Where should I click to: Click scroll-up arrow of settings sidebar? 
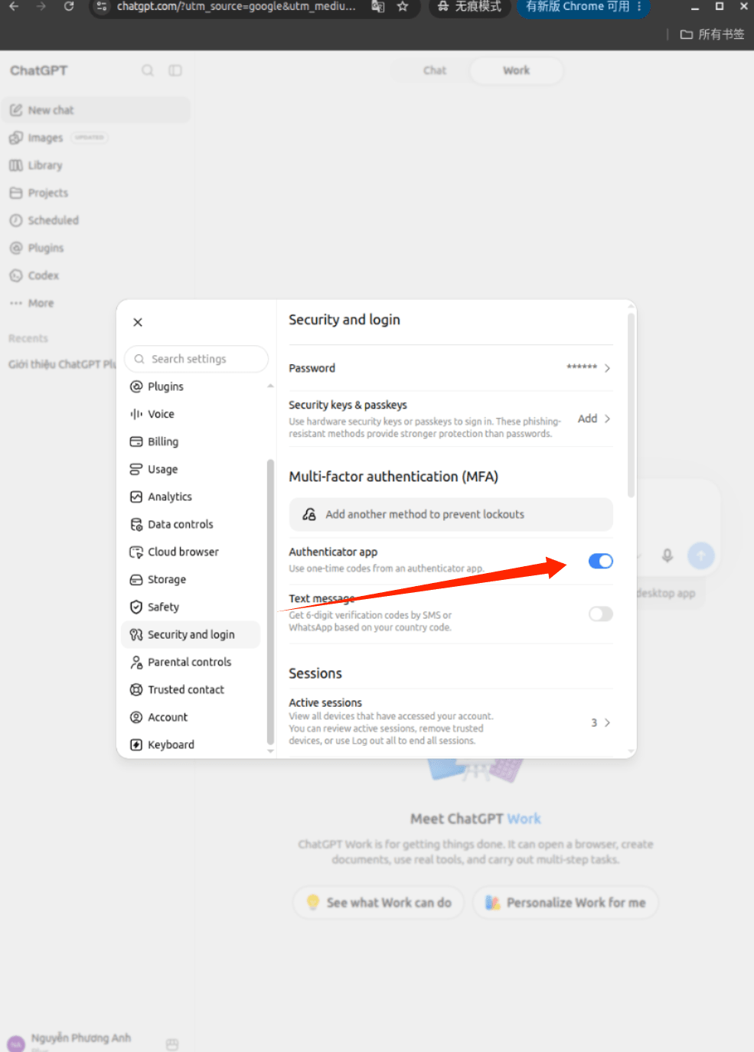(x=270, y=386)
